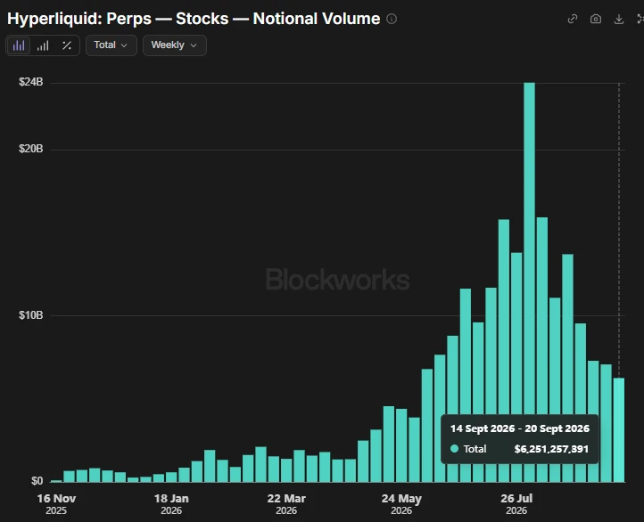Click the '22 Mar 2026' axis label
This screenshot has width=644, height=522.
(x=286, y=504)
